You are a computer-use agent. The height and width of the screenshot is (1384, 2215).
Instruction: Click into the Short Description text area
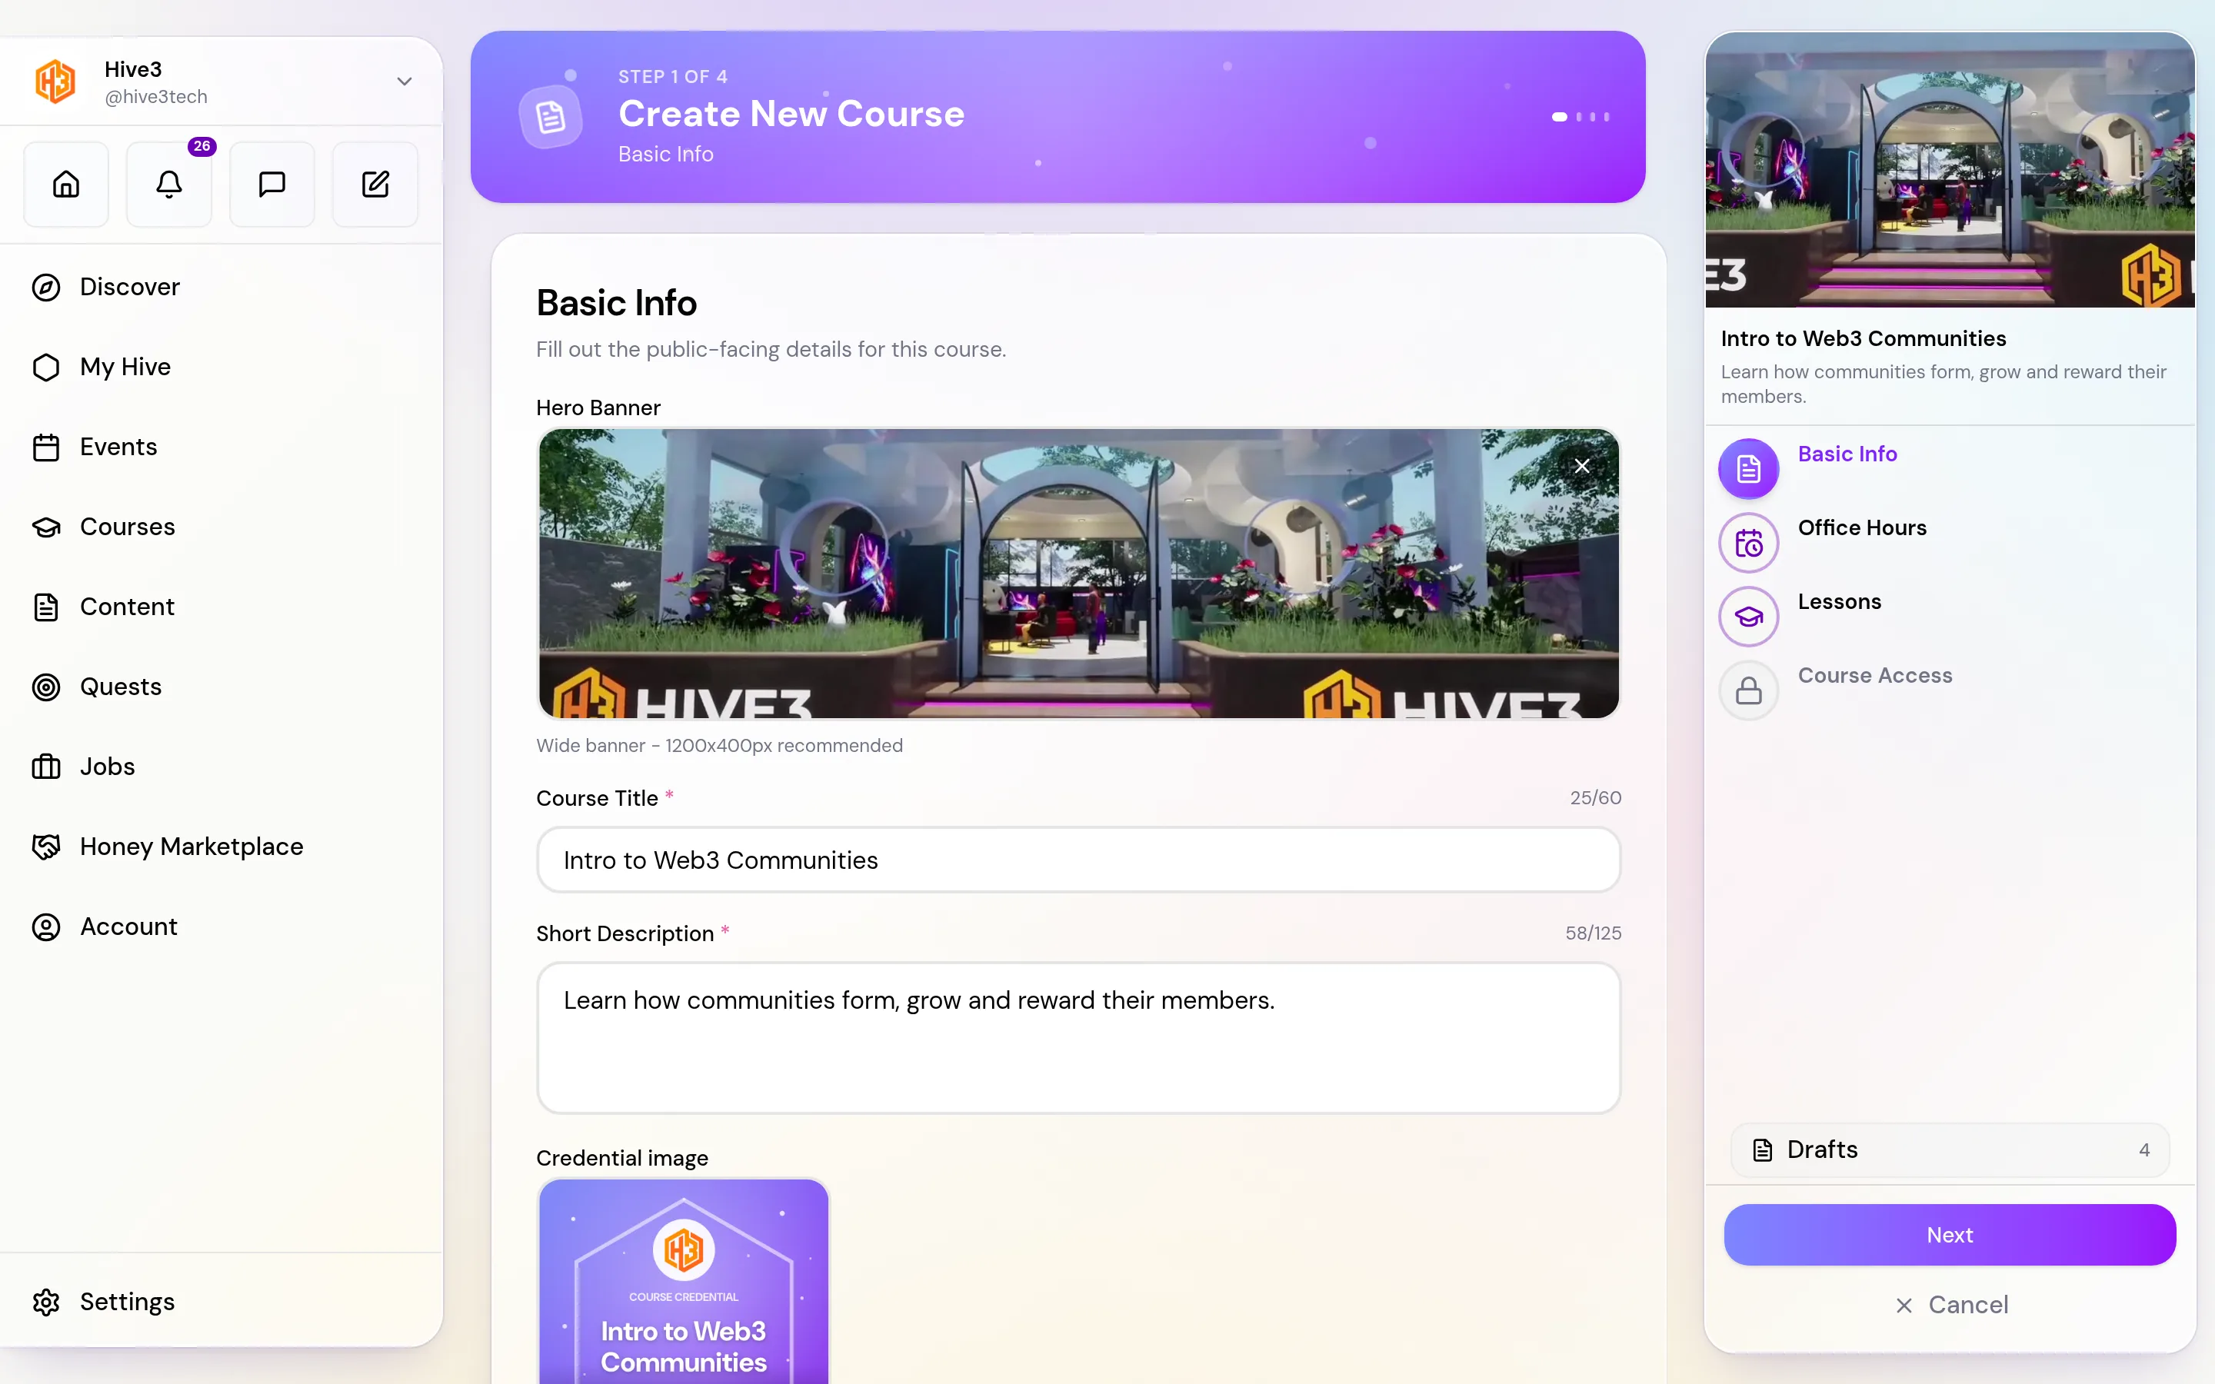point(1078,1037)
